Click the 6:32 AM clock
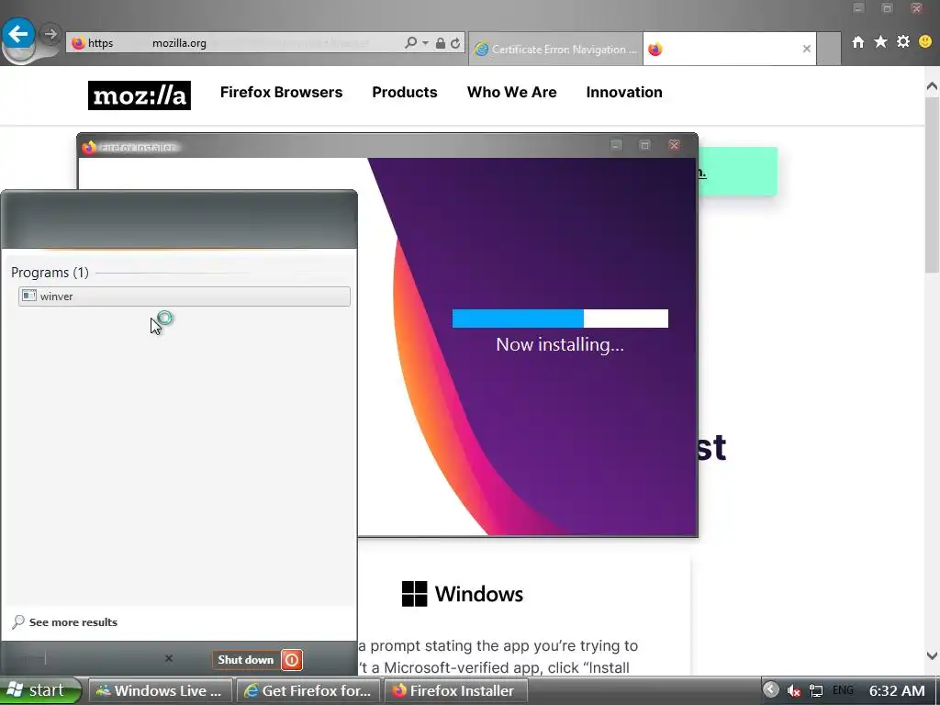The height and width of the screenshot is (705, 940). point(898,690)
